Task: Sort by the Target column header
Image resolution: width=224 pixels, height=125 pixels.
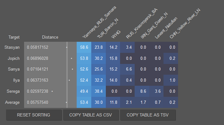Action: (14, 37)
